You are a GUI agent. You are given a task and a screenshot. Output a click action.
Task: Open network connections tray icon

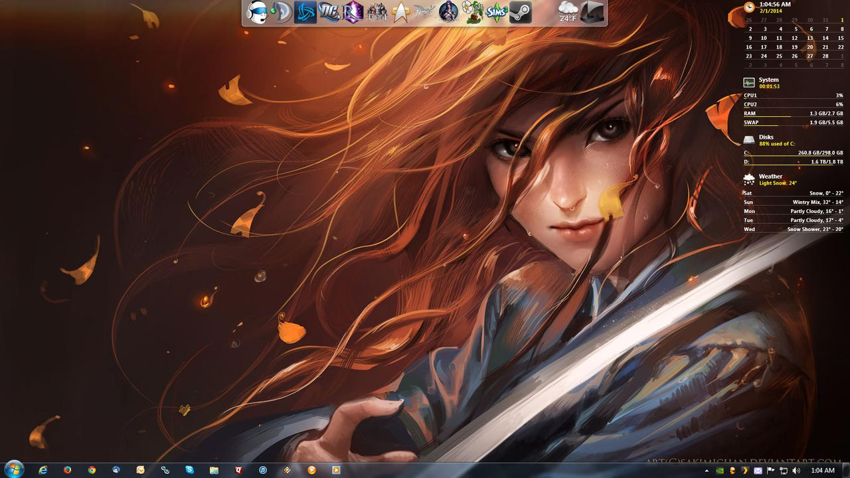click(x=784, y=471)
